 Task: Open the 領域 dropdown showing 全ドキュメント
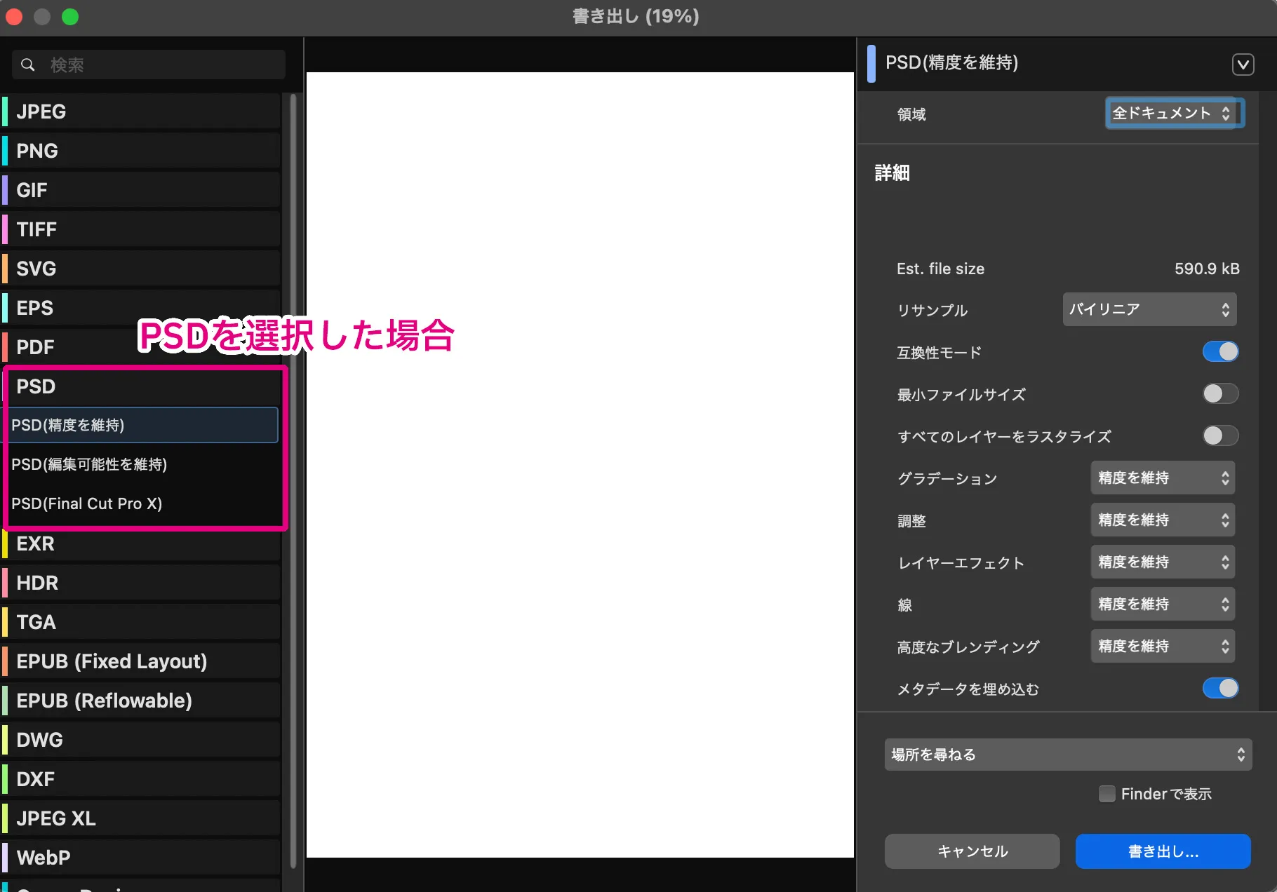(x=1172, y=113)
